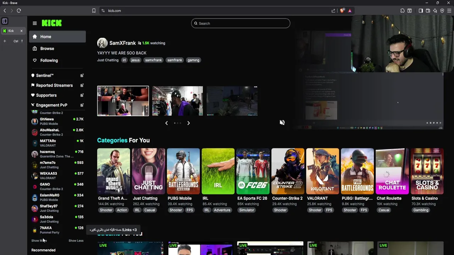Open the Brave main menu button
The image size is (454, 255).
coord(449,11)
